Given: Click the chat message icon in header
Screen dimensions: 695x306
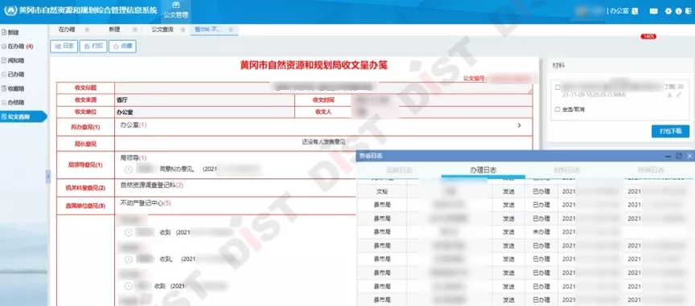Looking at the screenshot, I should click(x=654, y=11).
